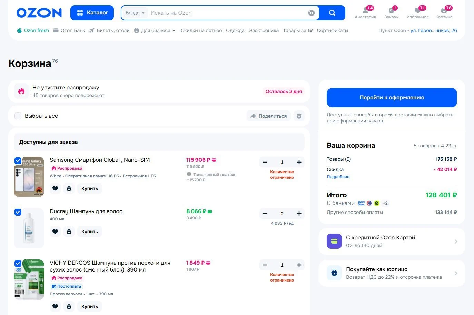The height and width of the screenshot is (315, 474).
Task: Open Покупайте как юрлицо chevron
Action: pos(456,273)
